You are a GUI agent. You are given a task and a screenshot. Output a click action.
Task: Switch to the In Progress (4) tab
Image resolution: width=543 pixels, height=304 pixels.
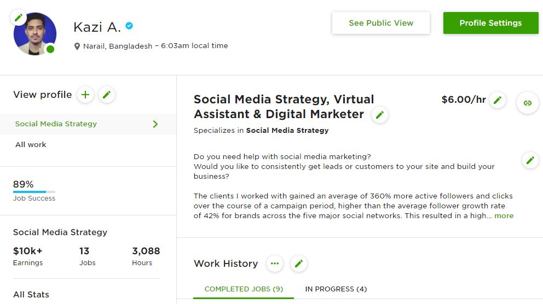[x=336, y=289]
